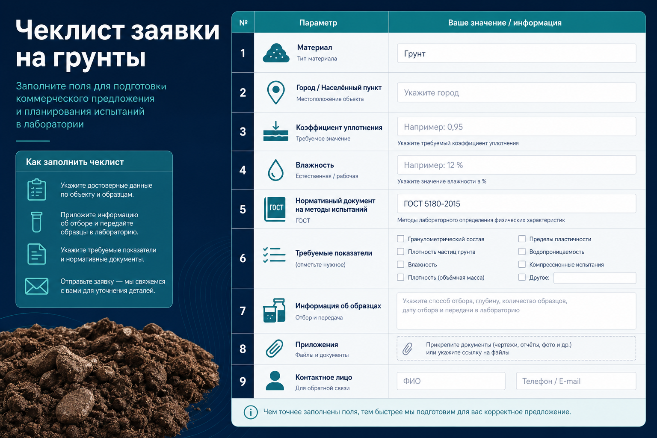Click the ГОСТ 5180-2015 document field
This screenshot has width=657, height=438.
click(517, 204)
